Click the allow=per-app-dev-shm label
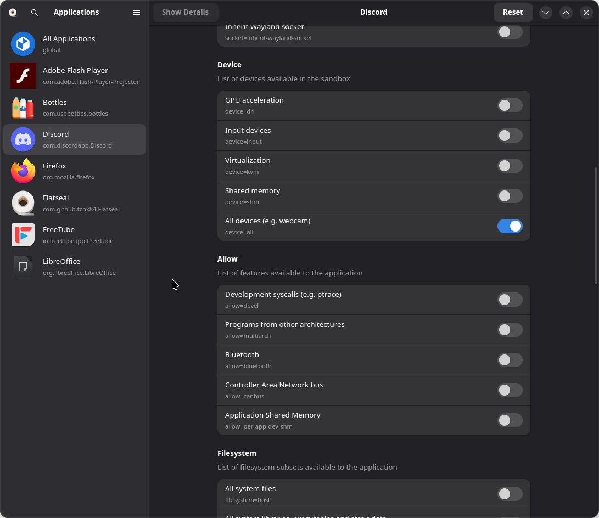 [x=259, y=426]
